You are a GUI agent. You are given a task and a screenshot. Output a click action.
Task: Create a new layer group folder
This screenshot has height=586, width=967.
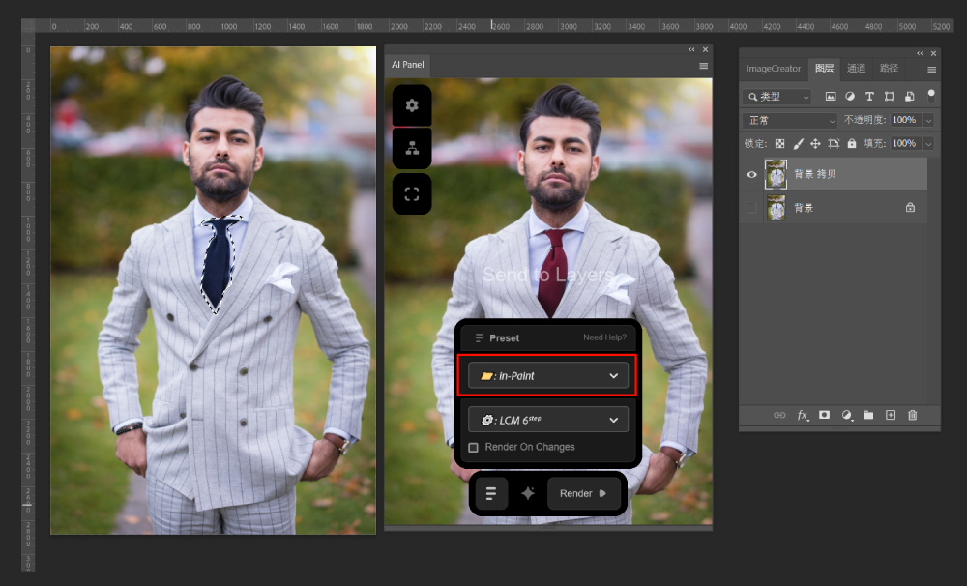(x=868, y=415)
